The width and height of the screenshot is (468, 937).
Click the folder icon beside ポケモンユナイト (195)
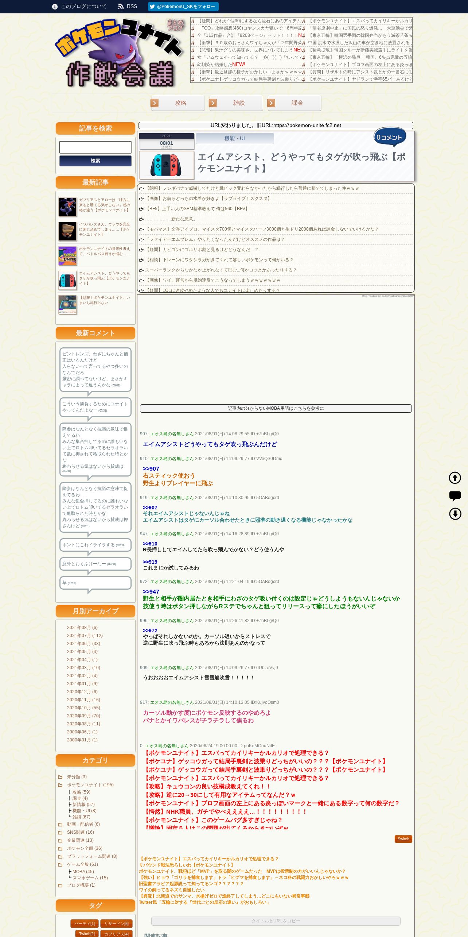coord(60,785)
